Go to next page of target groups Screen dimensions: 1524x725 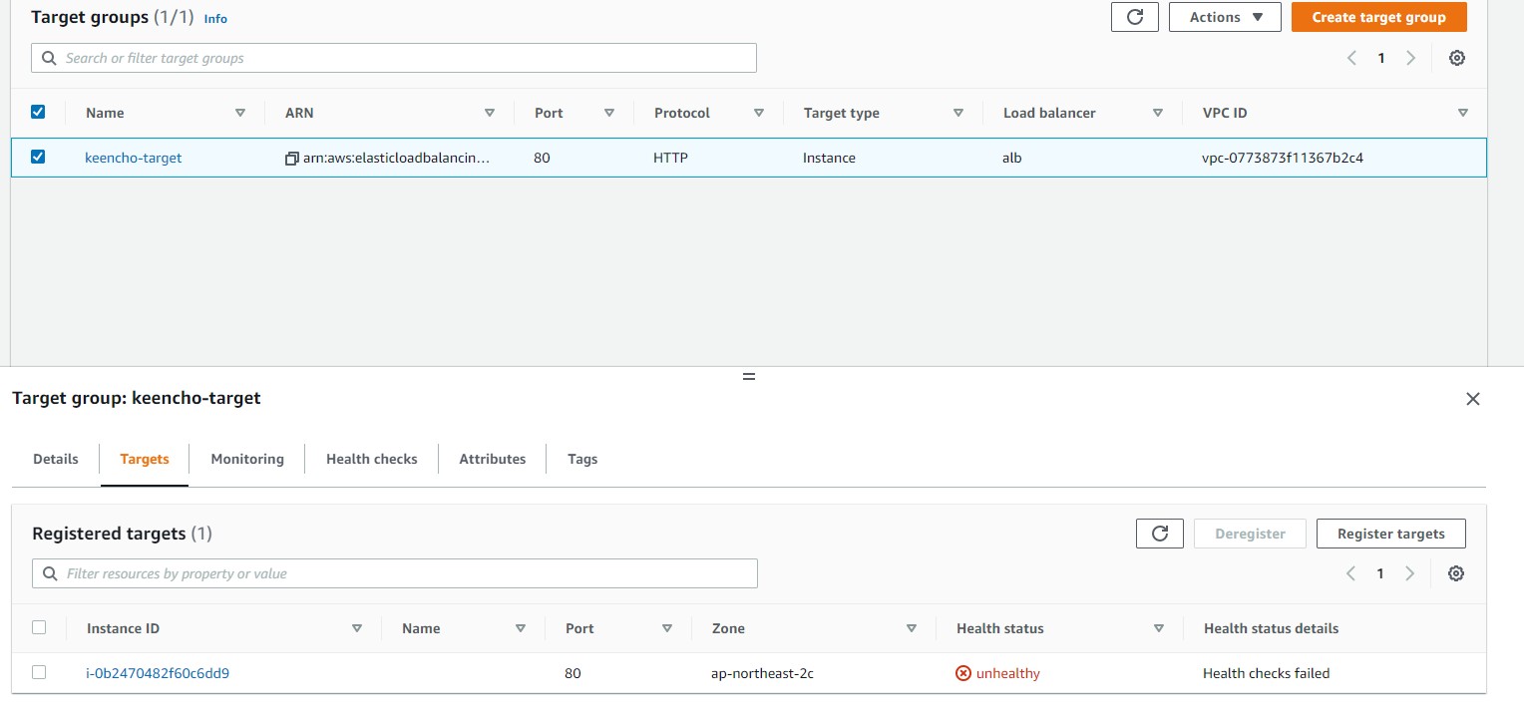(1410, 58)
